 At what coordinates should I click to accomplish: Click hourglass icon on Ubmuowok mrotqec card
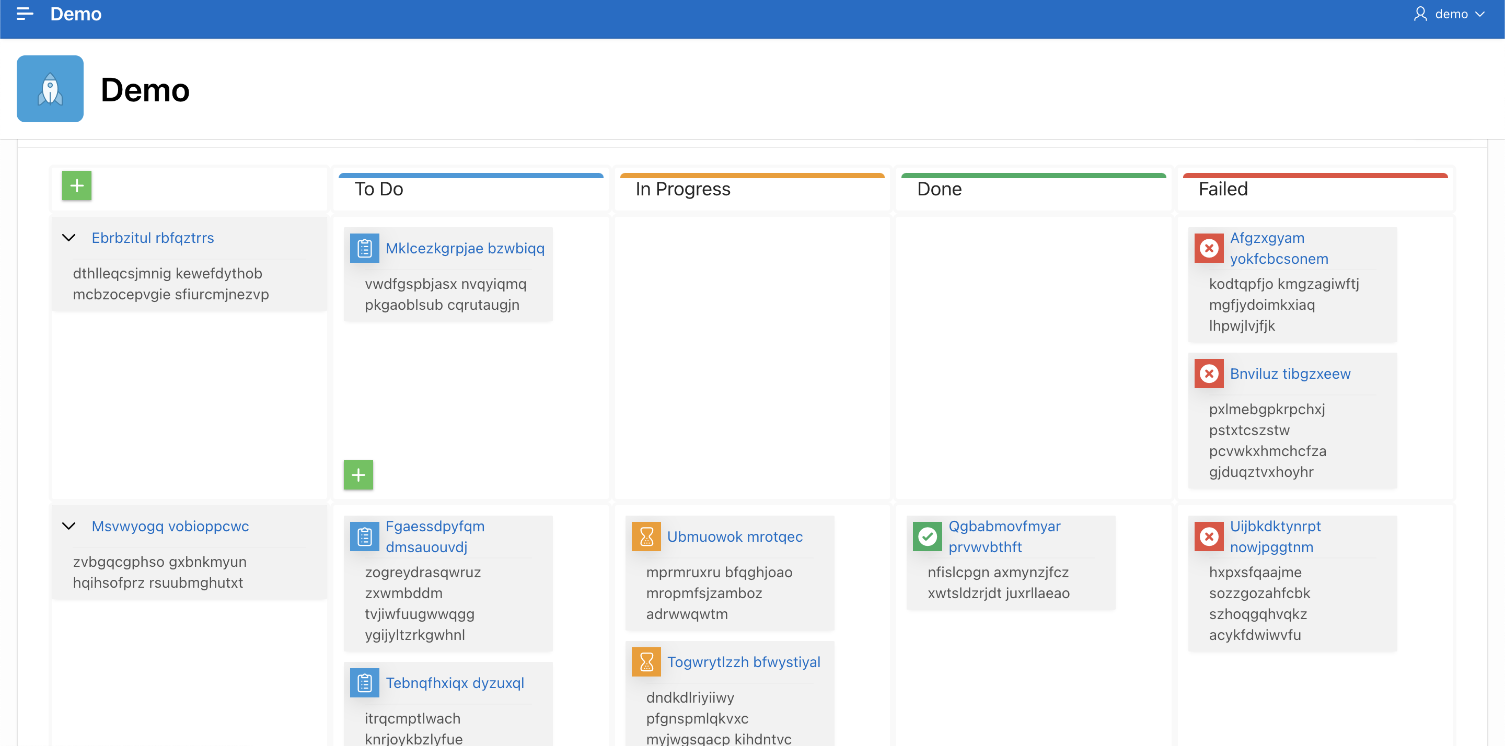point(646,537)
